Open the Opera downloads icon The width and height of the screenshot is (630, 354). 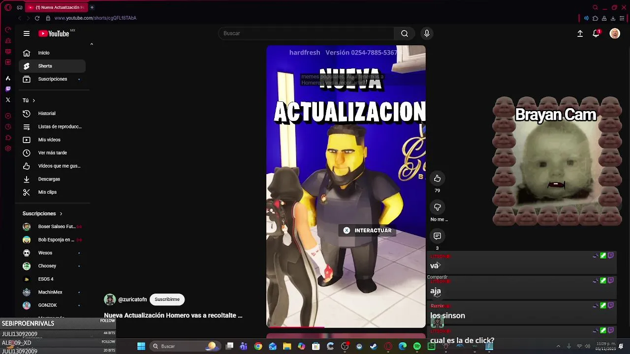click(x=613, y=18)
